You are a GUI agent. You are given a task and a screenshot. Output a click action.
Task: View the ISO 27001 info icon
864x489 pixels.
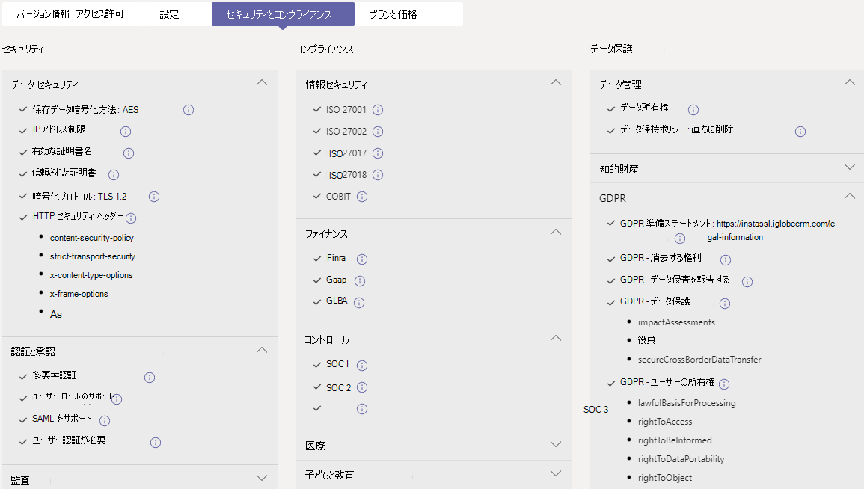(x=378, y=109)
